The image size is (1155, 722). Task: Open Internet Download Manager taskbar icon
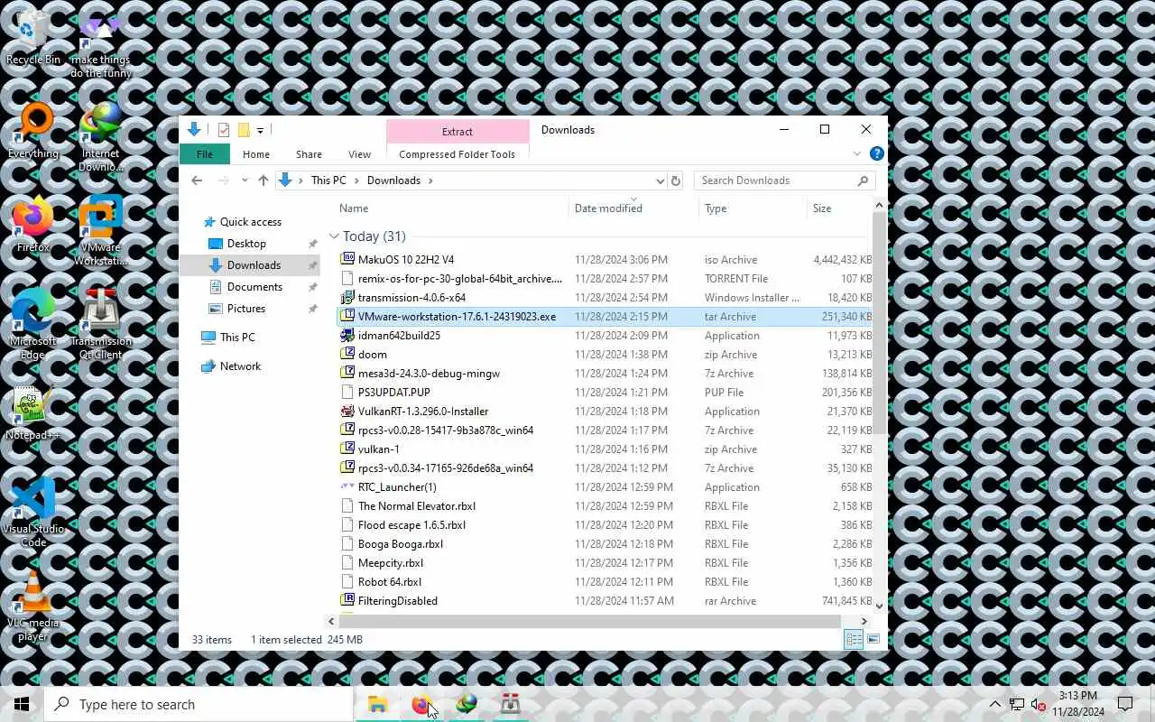466,704
